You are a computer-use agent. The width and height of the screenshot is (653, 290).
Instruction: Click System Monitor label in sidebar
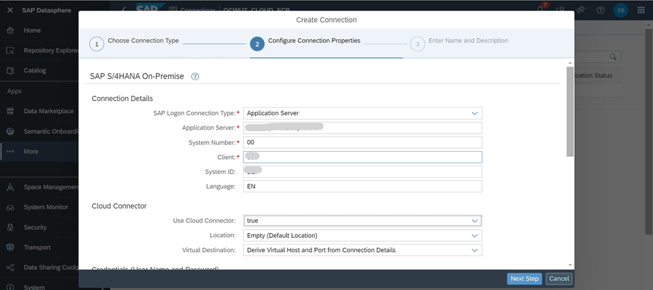(46, 207)
